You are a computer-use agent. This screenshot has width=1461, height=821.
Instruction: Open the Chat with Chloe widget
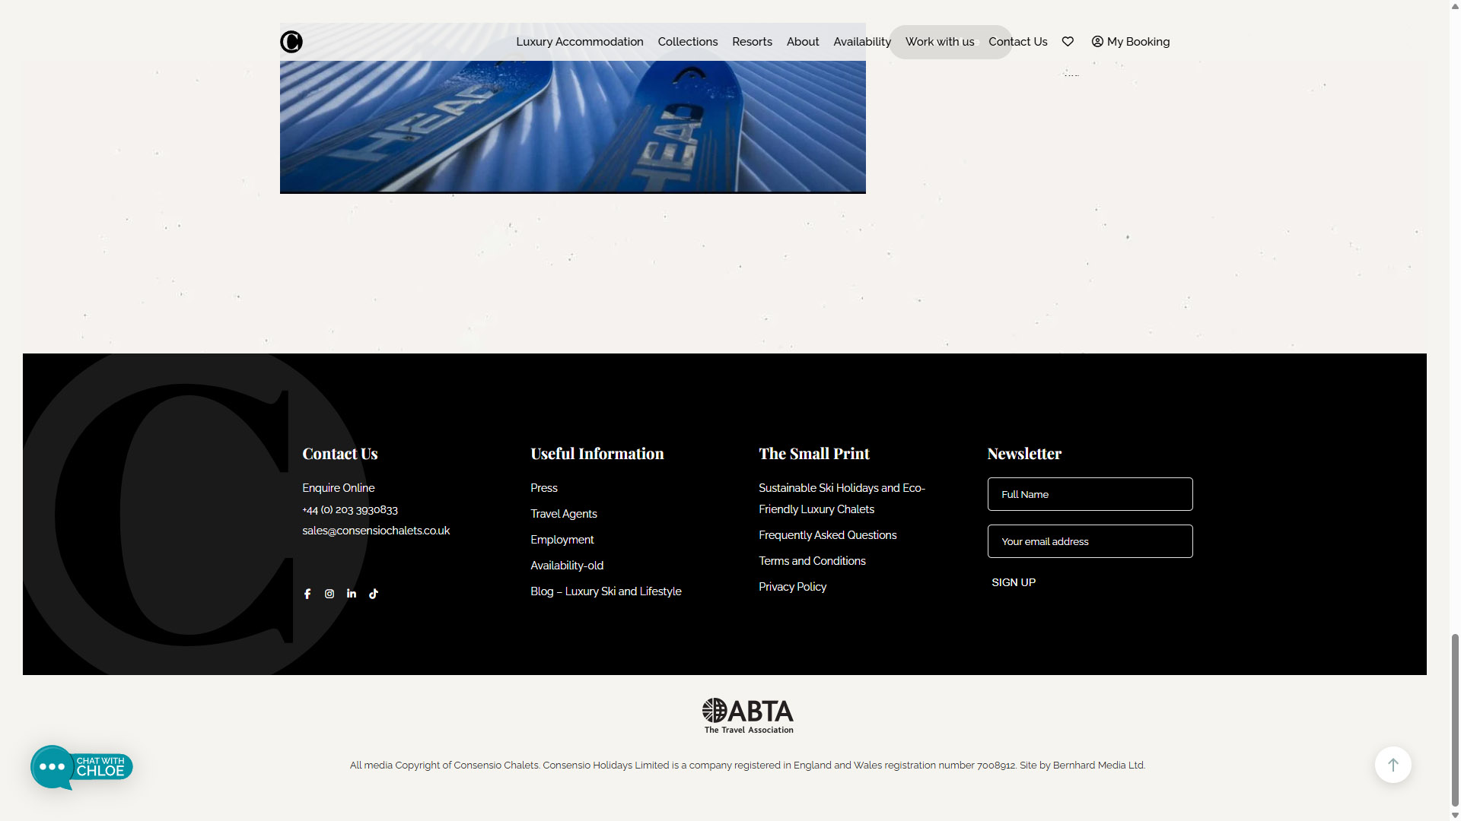81,767
